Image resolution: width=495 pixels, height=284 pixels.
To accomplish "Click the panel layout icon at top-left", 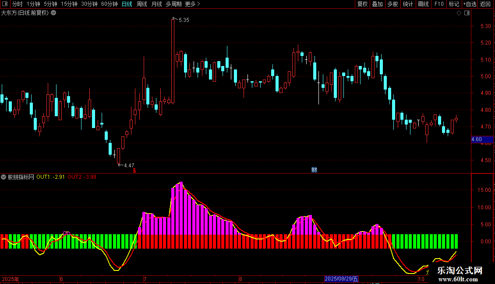I will click(5, 4).
